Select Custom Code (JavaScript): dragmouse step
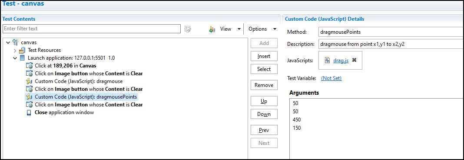The image size is (464, 160). [x=79, y=81]
